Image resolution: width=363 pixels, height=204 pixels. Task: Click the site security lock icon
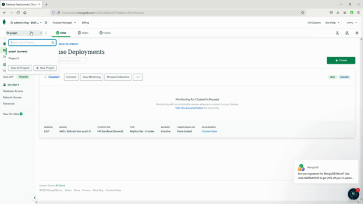pos(58,12)
